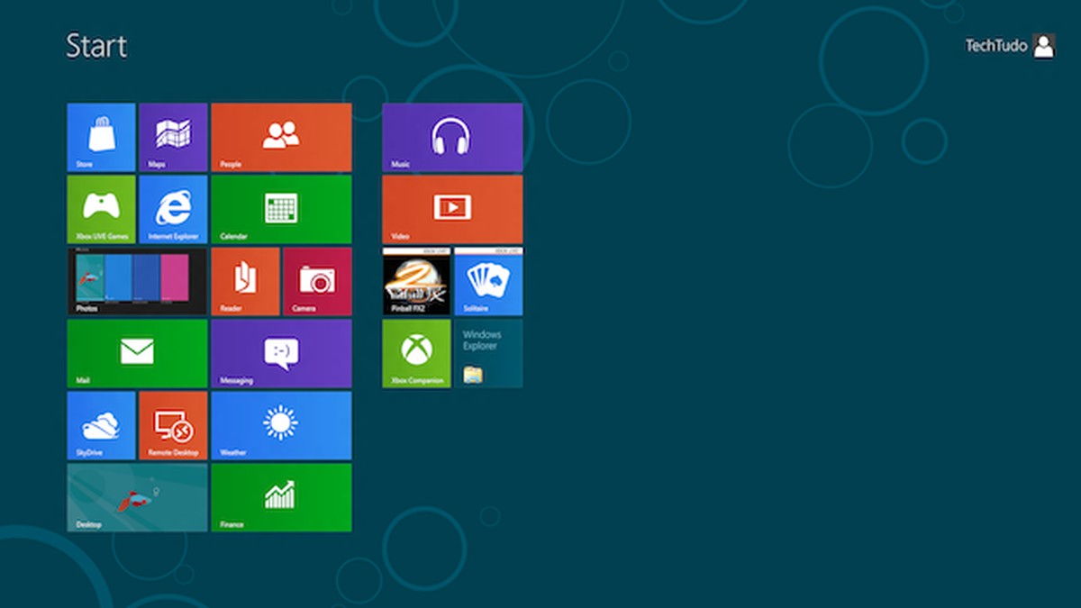Launch the Maps tile

[x=172, y=136]
